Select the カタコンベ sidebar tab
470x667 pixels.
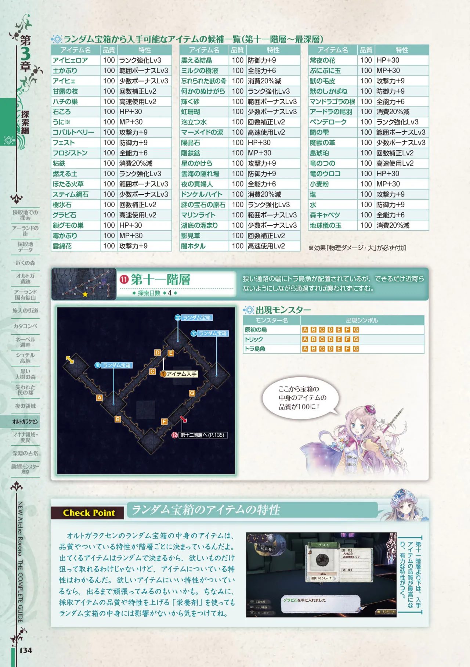point(25,326)
